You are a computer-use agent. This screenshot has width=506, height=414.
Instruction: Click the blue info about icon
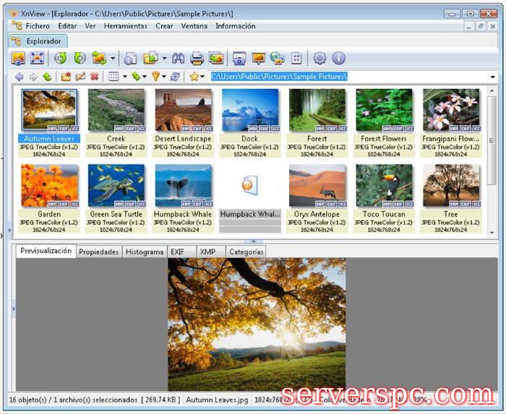click(338, 59)
